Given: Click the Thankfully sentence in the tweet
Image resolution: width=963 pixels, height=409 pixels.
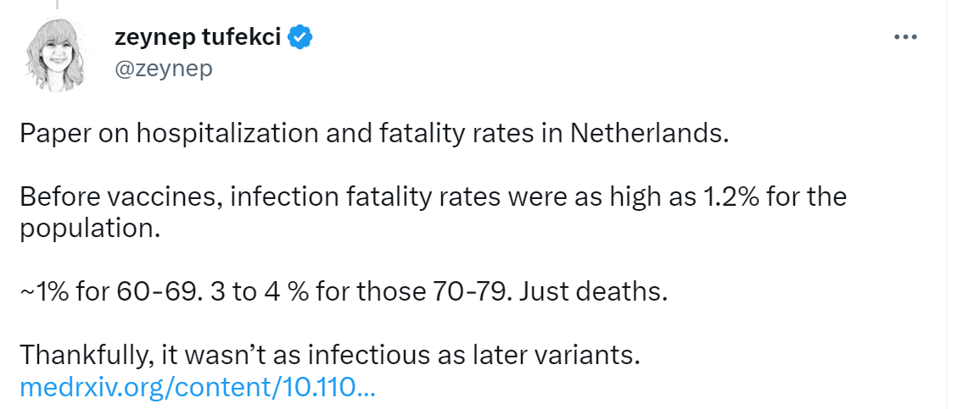Looking at the screenshot, I should tap(330, 356).
